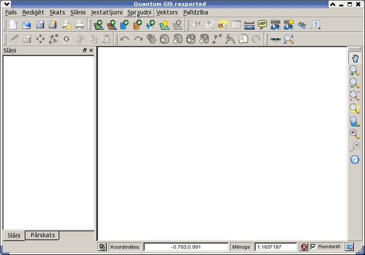The width and height of the screenshot is (365, 255).
Task: Select the Text Annotation tool
Action: click(315, 25)
